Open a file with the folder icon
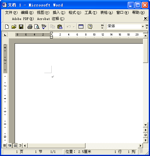The image size is (150, 156). pyautogui.click(x=14, y=27)
